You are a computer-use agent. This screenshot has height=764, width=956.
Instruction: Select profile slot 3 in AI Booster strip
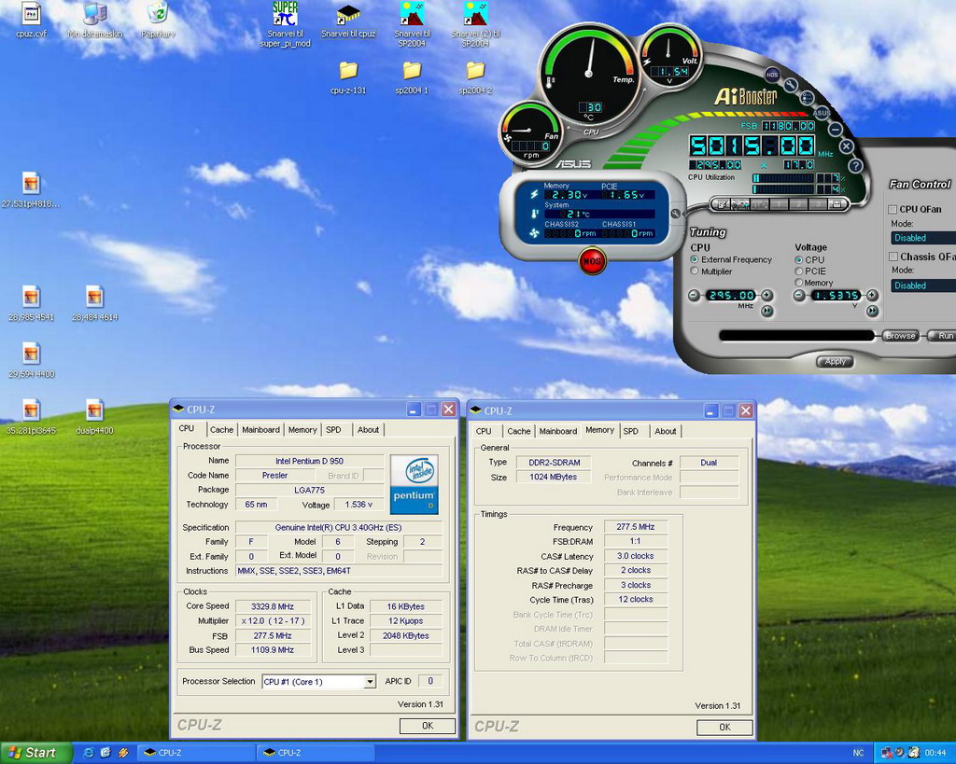[x=818, y=204]
